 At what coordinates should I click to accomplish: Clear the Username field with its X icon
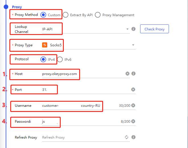coord(133,105)
